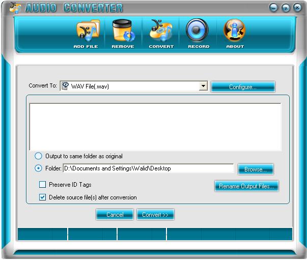This screenshot has height=260, width=307.
Task: Click the Record speaker icon
Action: click(x=197, y=30)
